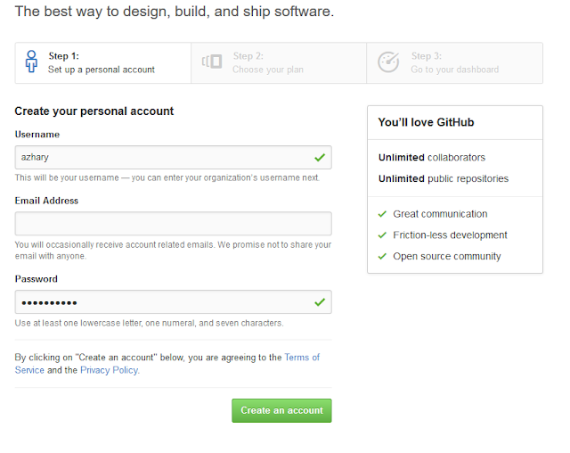Focus the Username field containing azhary
The height and width of the screenshot is (453, 570).
[x=173, y=157]
